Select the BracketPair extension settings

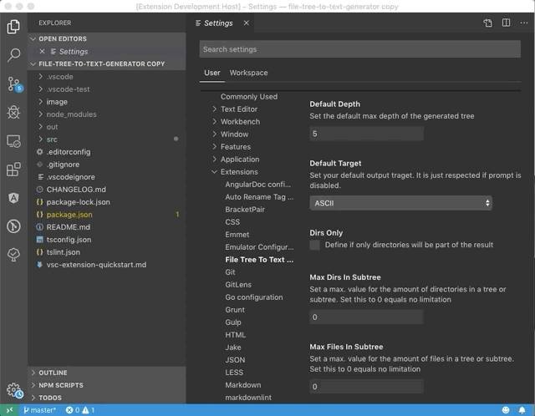(x=245, y=210)
